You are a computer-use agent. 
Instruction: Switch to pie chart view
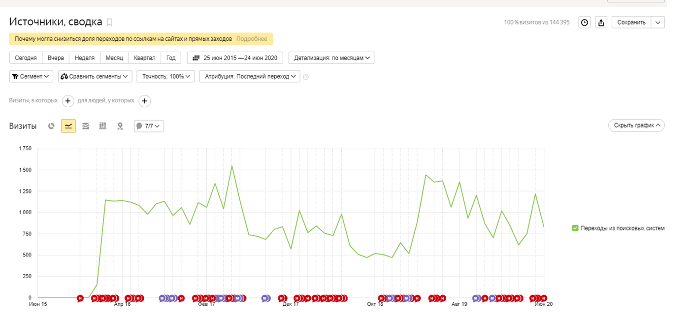pos(51,126)
